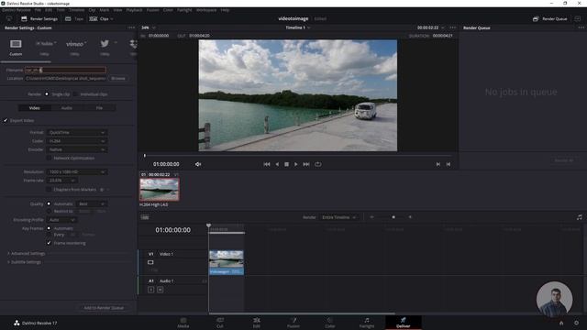Click the audio note icon beside timeline

click(579, 217)
